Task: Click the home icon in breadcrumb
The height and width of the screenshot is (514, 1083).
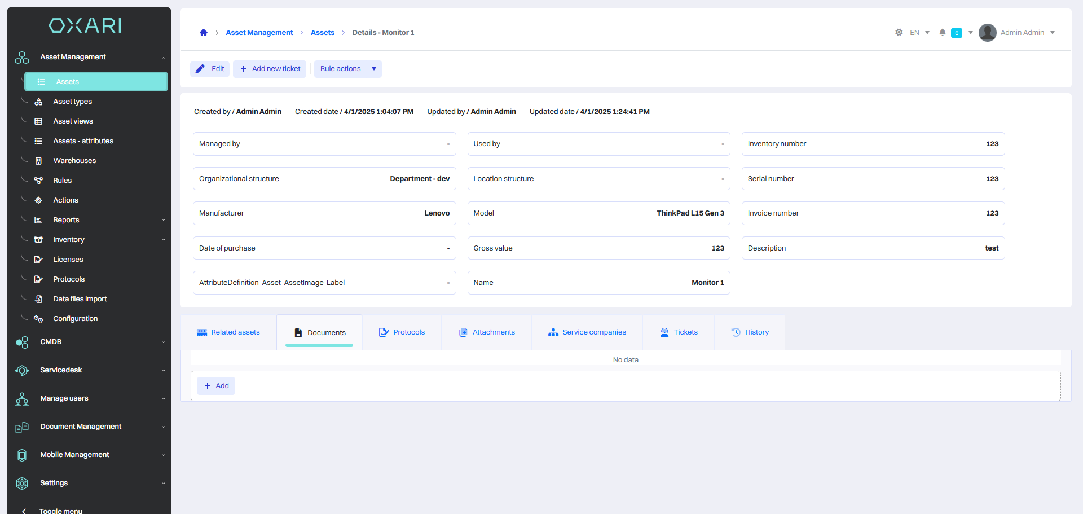Action: pos(204,33)
